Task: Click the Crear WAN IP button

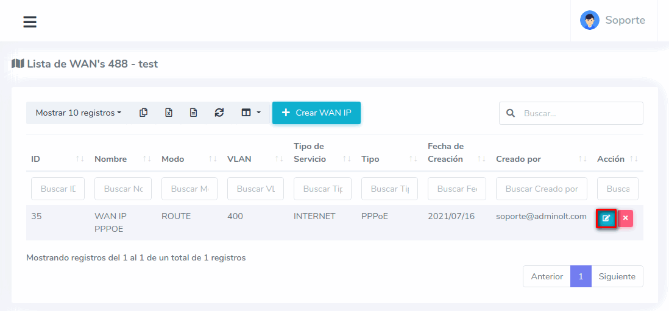Action: tap(316, 113)
